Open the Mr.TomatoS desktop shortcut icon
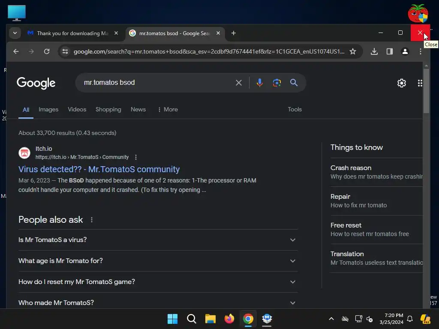The image size is (439, 329). coord(418,13)
